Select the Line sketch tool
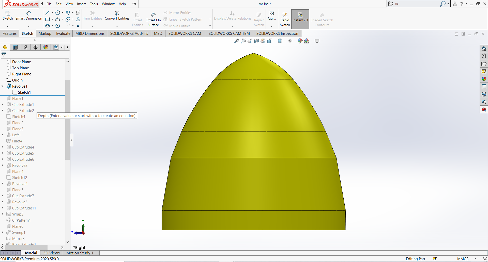The image size is (488, 262). (48, 13)
